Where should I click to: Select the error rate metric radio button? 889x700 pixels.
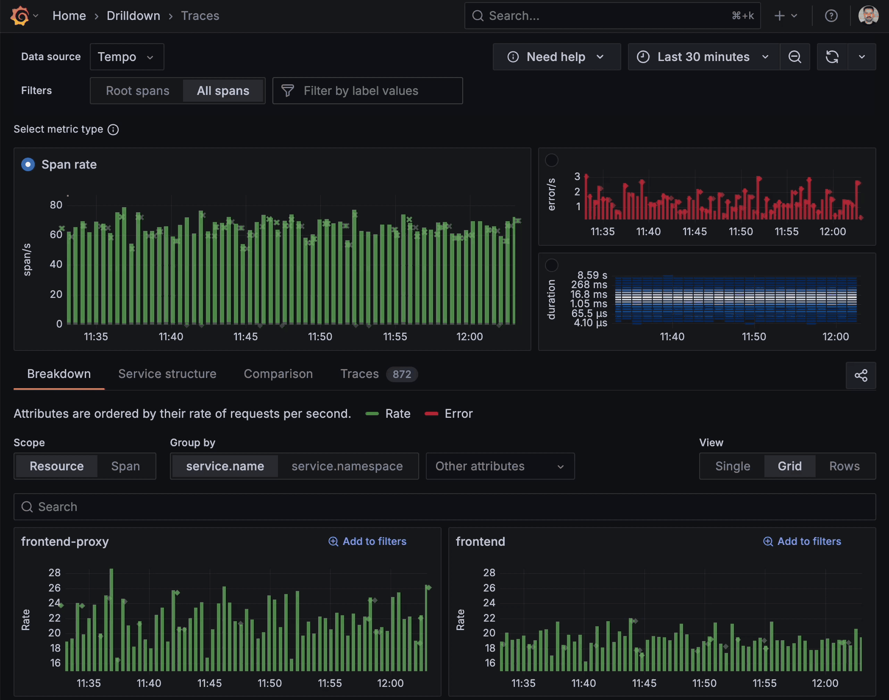551,160
